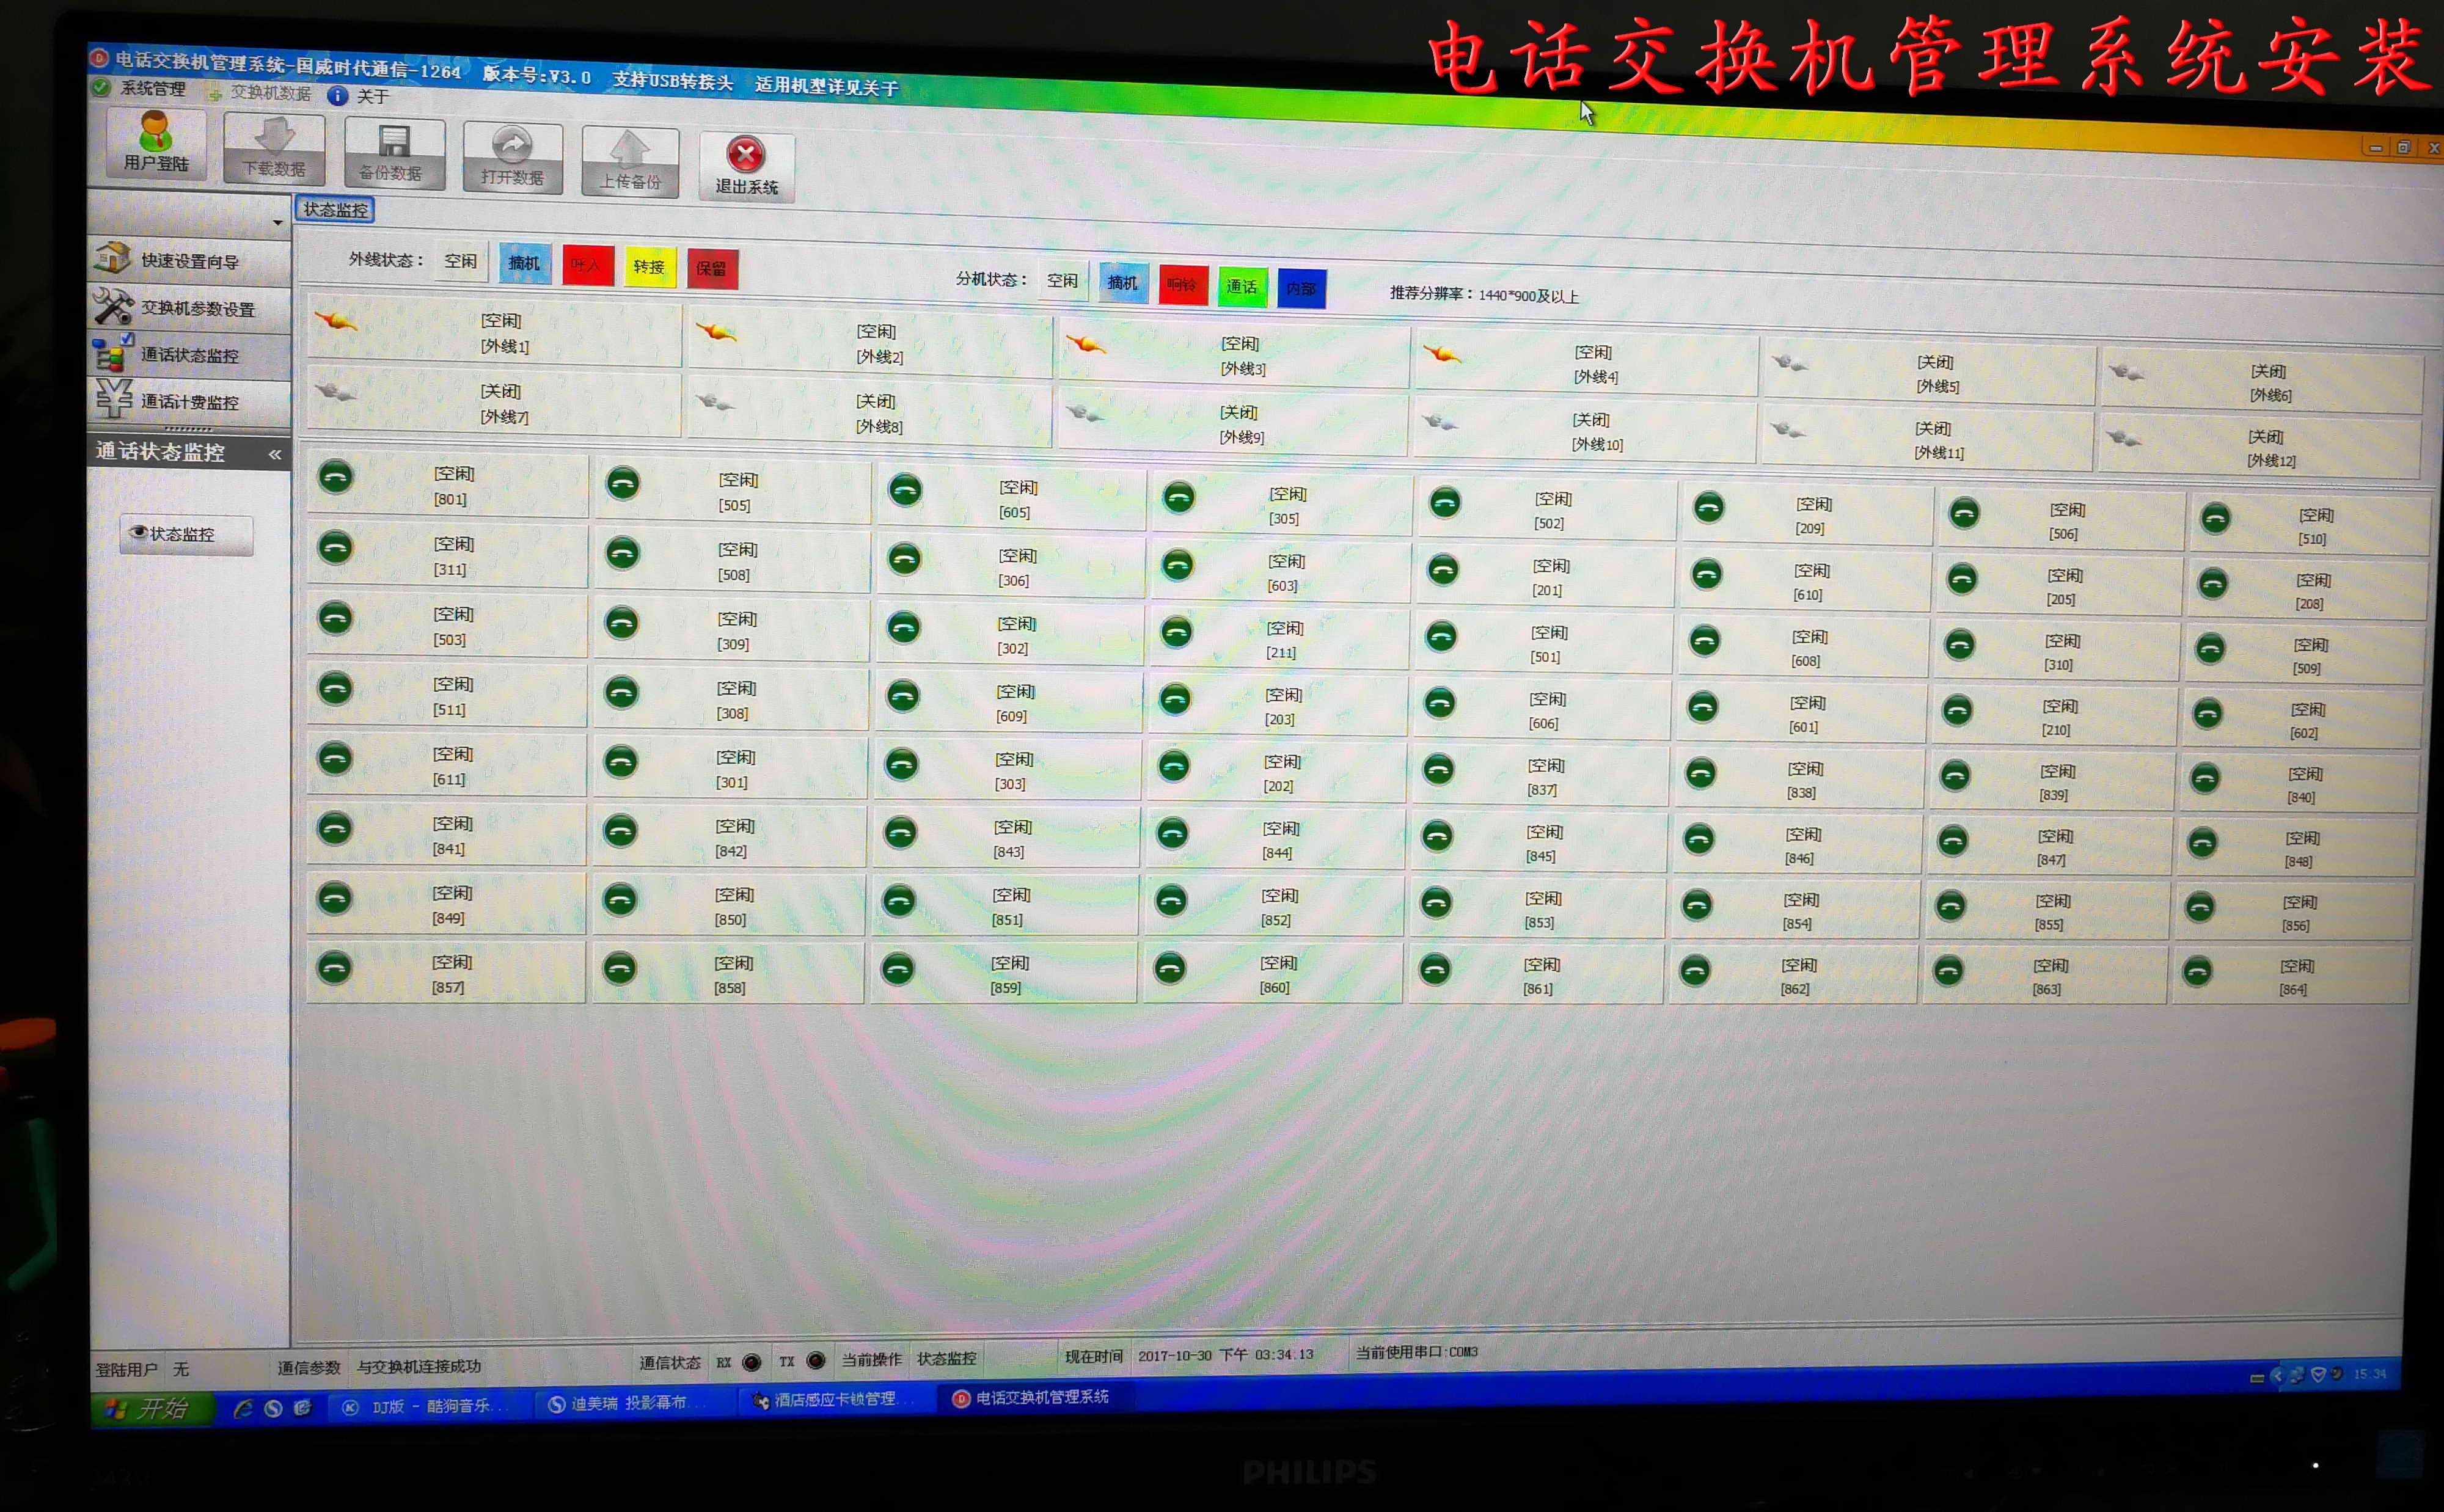The height and width of the screenshot is (1512, 2444).
Task: Collapse the 通话状态监控 side panel
Action: [275, 454]
